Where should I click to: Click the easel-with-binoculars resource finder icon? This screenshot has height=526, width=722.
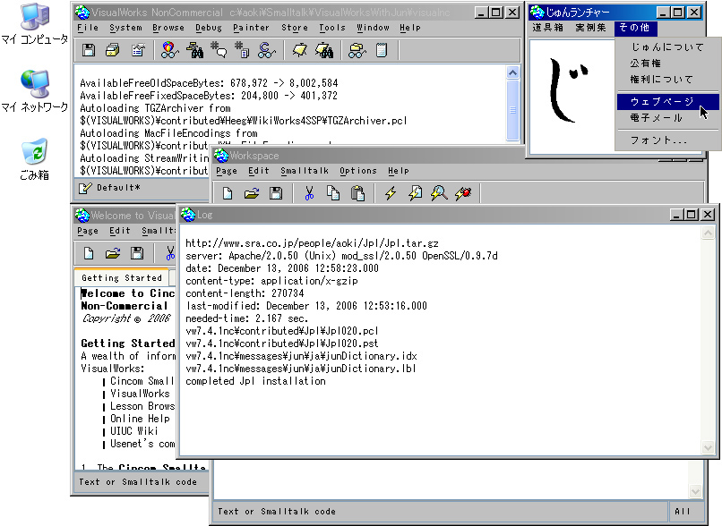click(324, 50)
